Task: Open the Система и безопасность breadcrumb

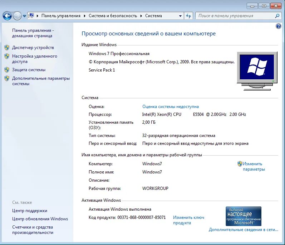Action: pos(113,16)
